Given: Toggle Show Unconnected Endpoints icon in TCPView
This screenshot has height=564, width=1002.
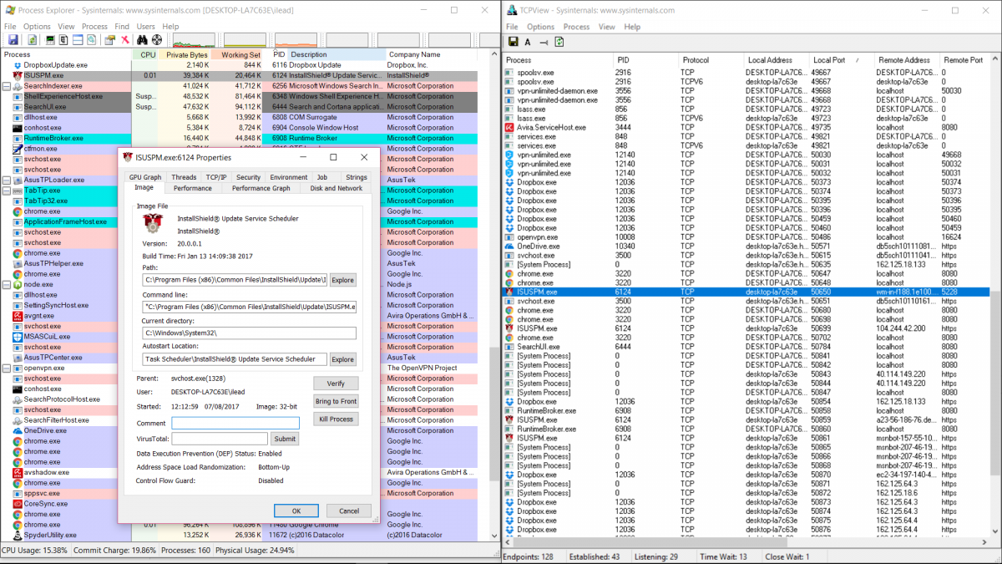Looking at the screenshot, I should pos(544,41).
